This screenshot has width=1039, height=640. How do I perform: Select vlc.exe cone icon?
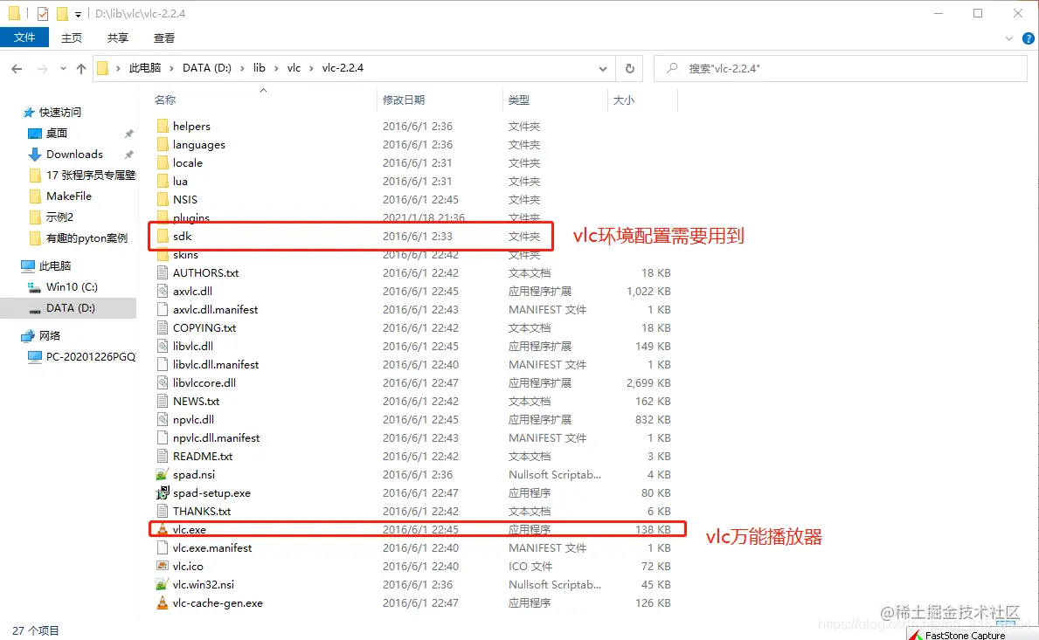tap(163, 529)
